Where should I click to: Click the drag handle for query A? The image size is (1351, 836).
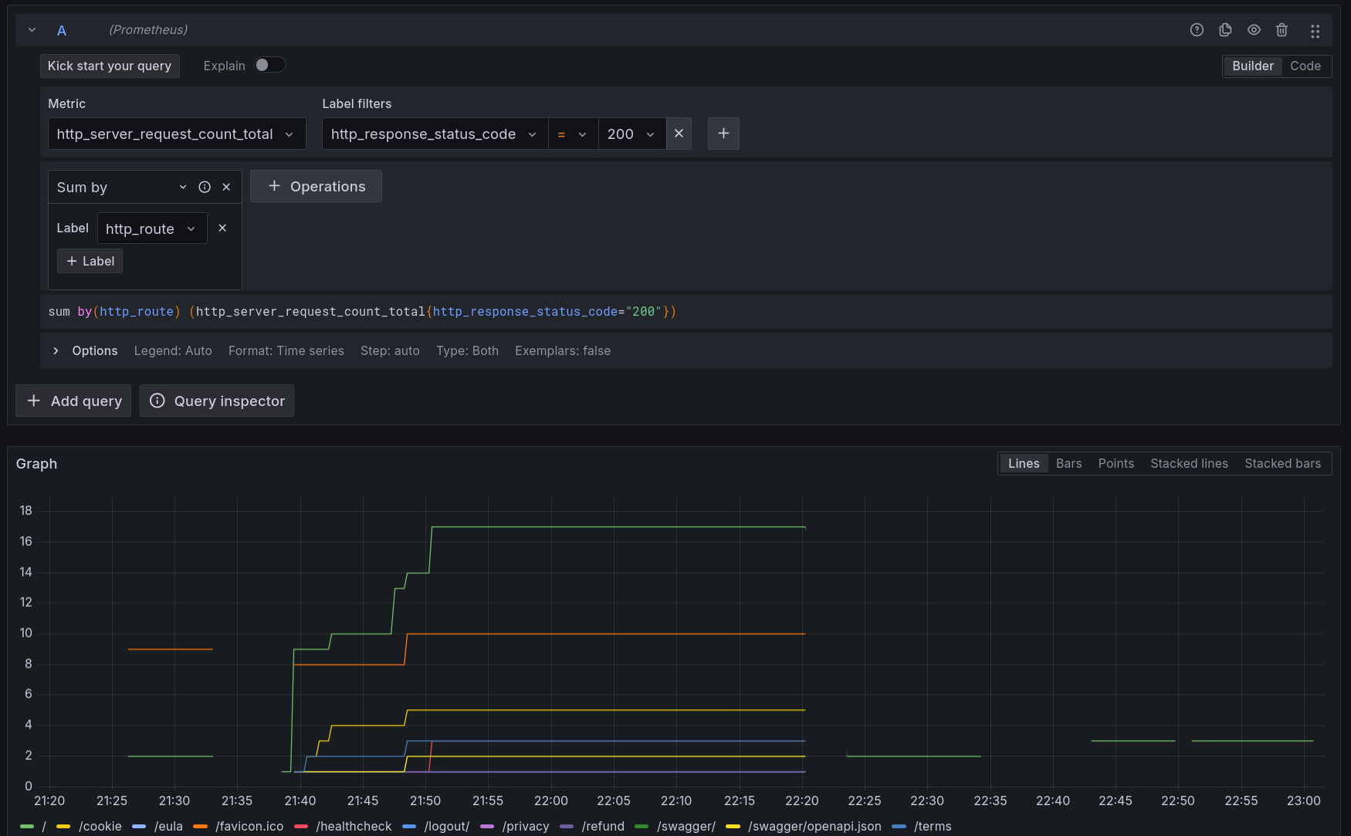(1315, 31)
